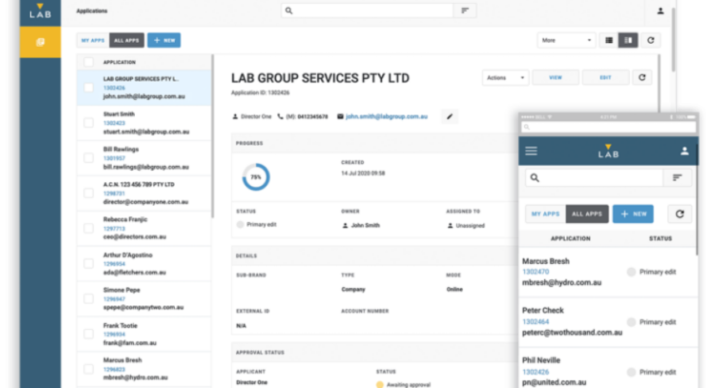Open the mobile sort options dropdown
This screenshot has width=719, height=388.
point(677,177)
